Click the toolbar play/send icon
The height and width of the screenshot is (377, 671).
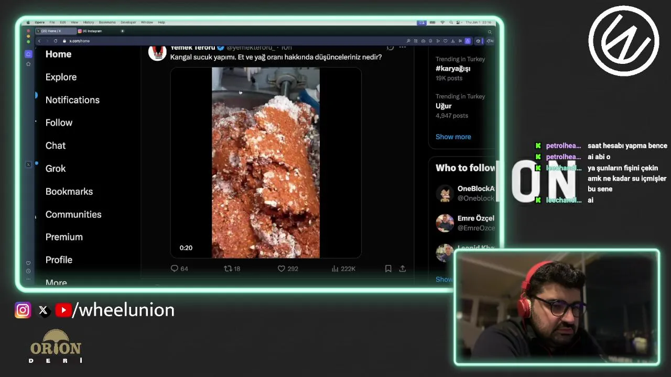point(438,41)
